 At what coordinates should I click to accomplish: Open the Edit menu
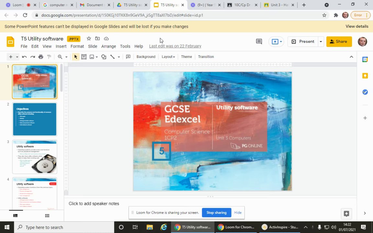[x=35, y=46]
